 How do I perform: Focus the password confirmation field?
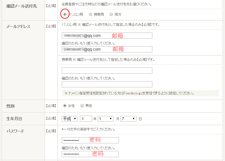point(90,154)
